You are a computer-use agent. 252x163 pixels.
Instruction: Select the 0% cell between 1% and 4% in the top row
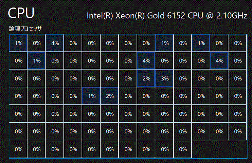(x=37, y=43)
